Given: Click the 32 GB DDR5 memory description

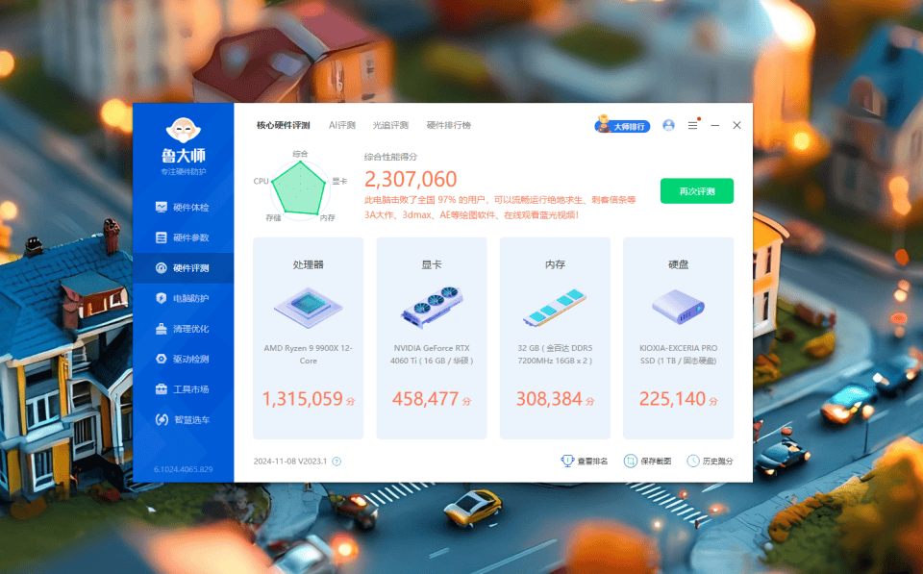Looking at the screenshot, I should point(555,355).
